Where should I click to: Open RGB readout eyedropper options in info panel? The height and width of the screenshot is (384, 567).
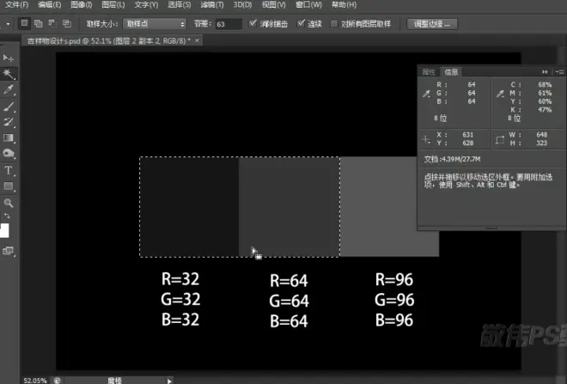click(x=427, y=94)
